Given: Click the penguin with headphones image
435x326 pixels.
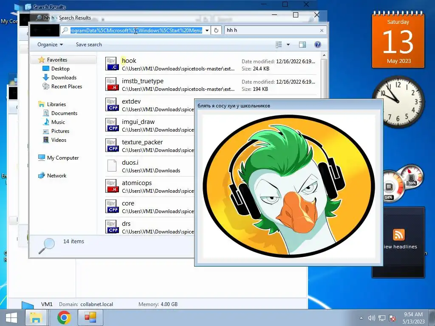Looking at the screenshot, I should pos(289,186).
